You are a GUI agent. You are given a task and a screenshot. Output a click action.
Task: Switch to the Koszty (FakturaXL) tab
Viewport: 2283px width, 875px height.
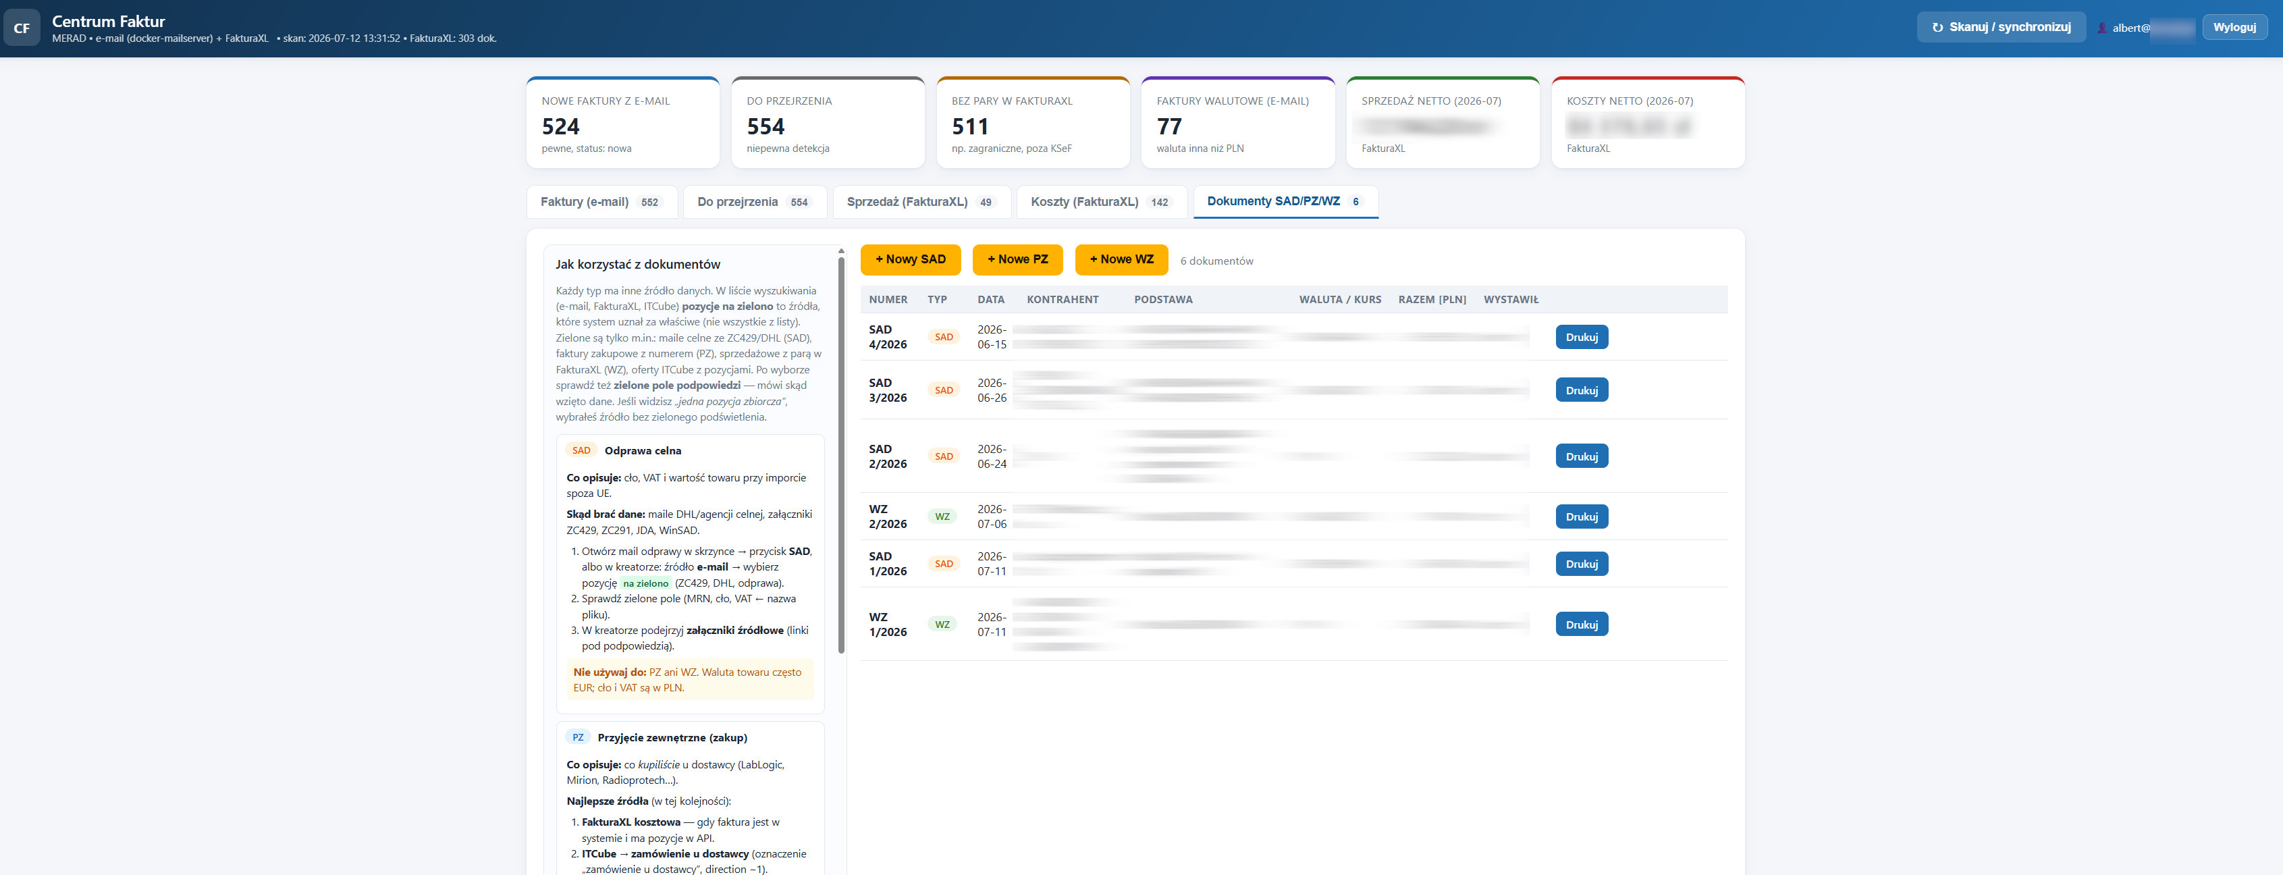point(1102,202)
